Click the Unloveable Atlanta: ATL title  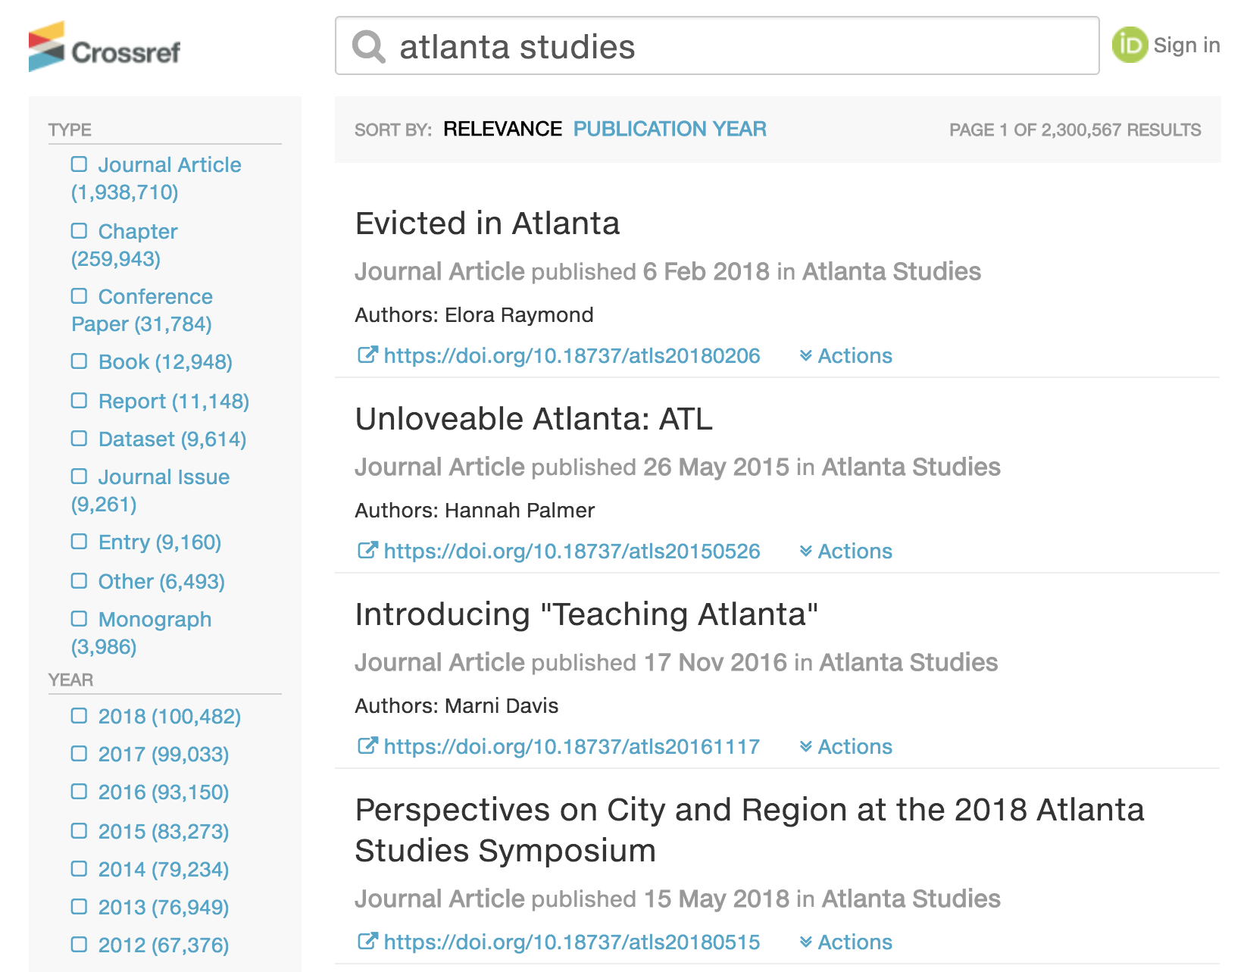533,419
